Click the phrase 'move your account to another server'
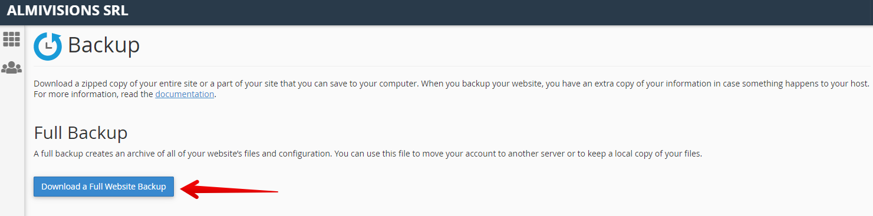This screenshot has height=216, width=873. point(475,154)
